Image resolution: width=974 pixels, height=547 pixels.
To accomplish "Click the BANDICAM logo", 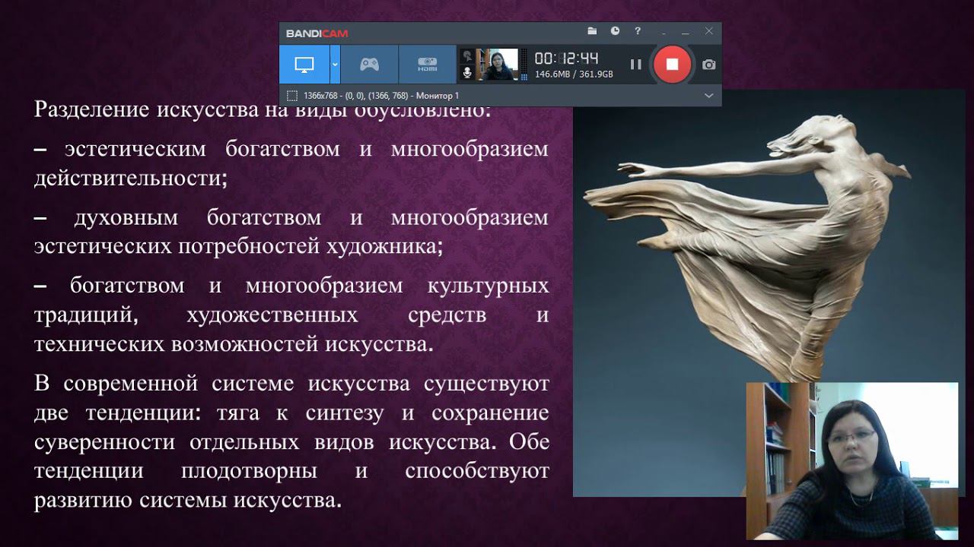I will click(317, 33).
